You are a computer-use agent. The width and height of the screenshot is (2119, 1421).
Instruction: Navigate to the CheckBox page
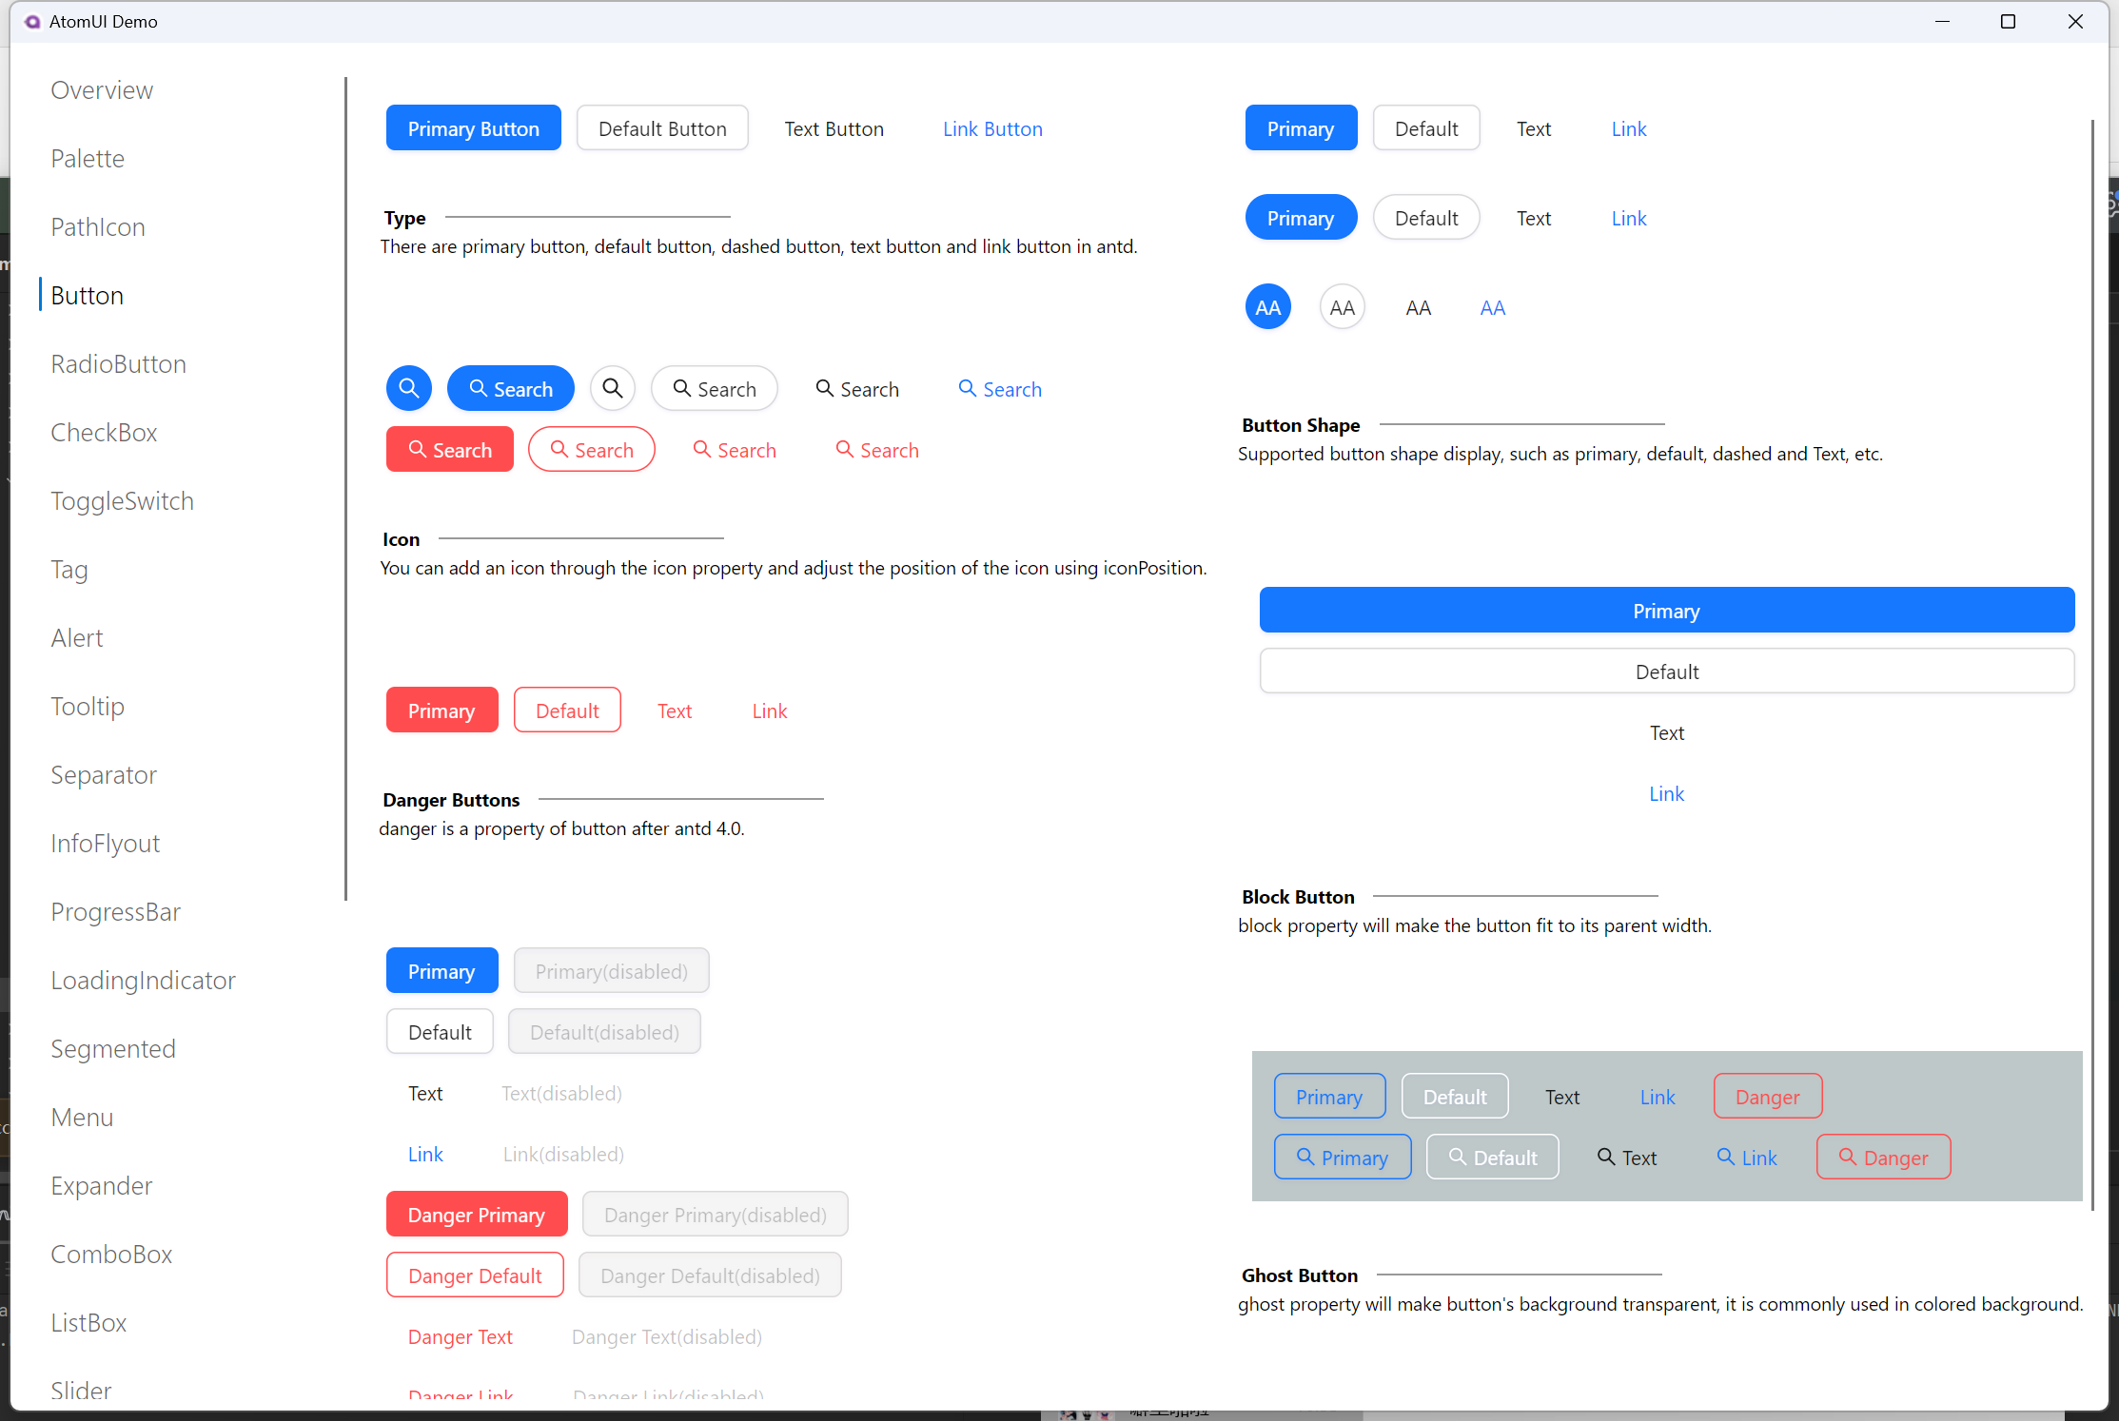point(104,432)
